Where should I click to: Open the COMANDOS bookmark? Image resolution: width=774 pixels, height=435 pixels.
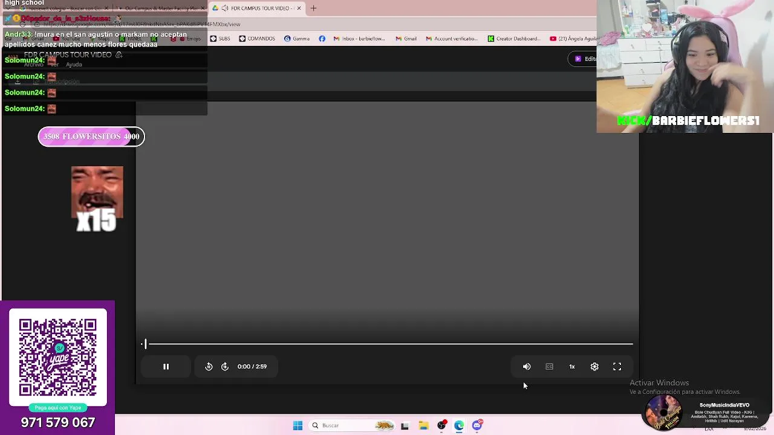coord(256,39)
